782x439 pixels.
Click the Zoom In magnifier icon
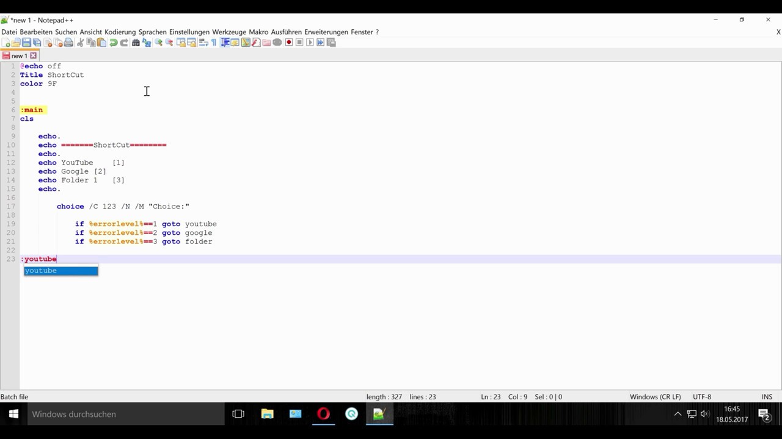(x=158, y=43)
